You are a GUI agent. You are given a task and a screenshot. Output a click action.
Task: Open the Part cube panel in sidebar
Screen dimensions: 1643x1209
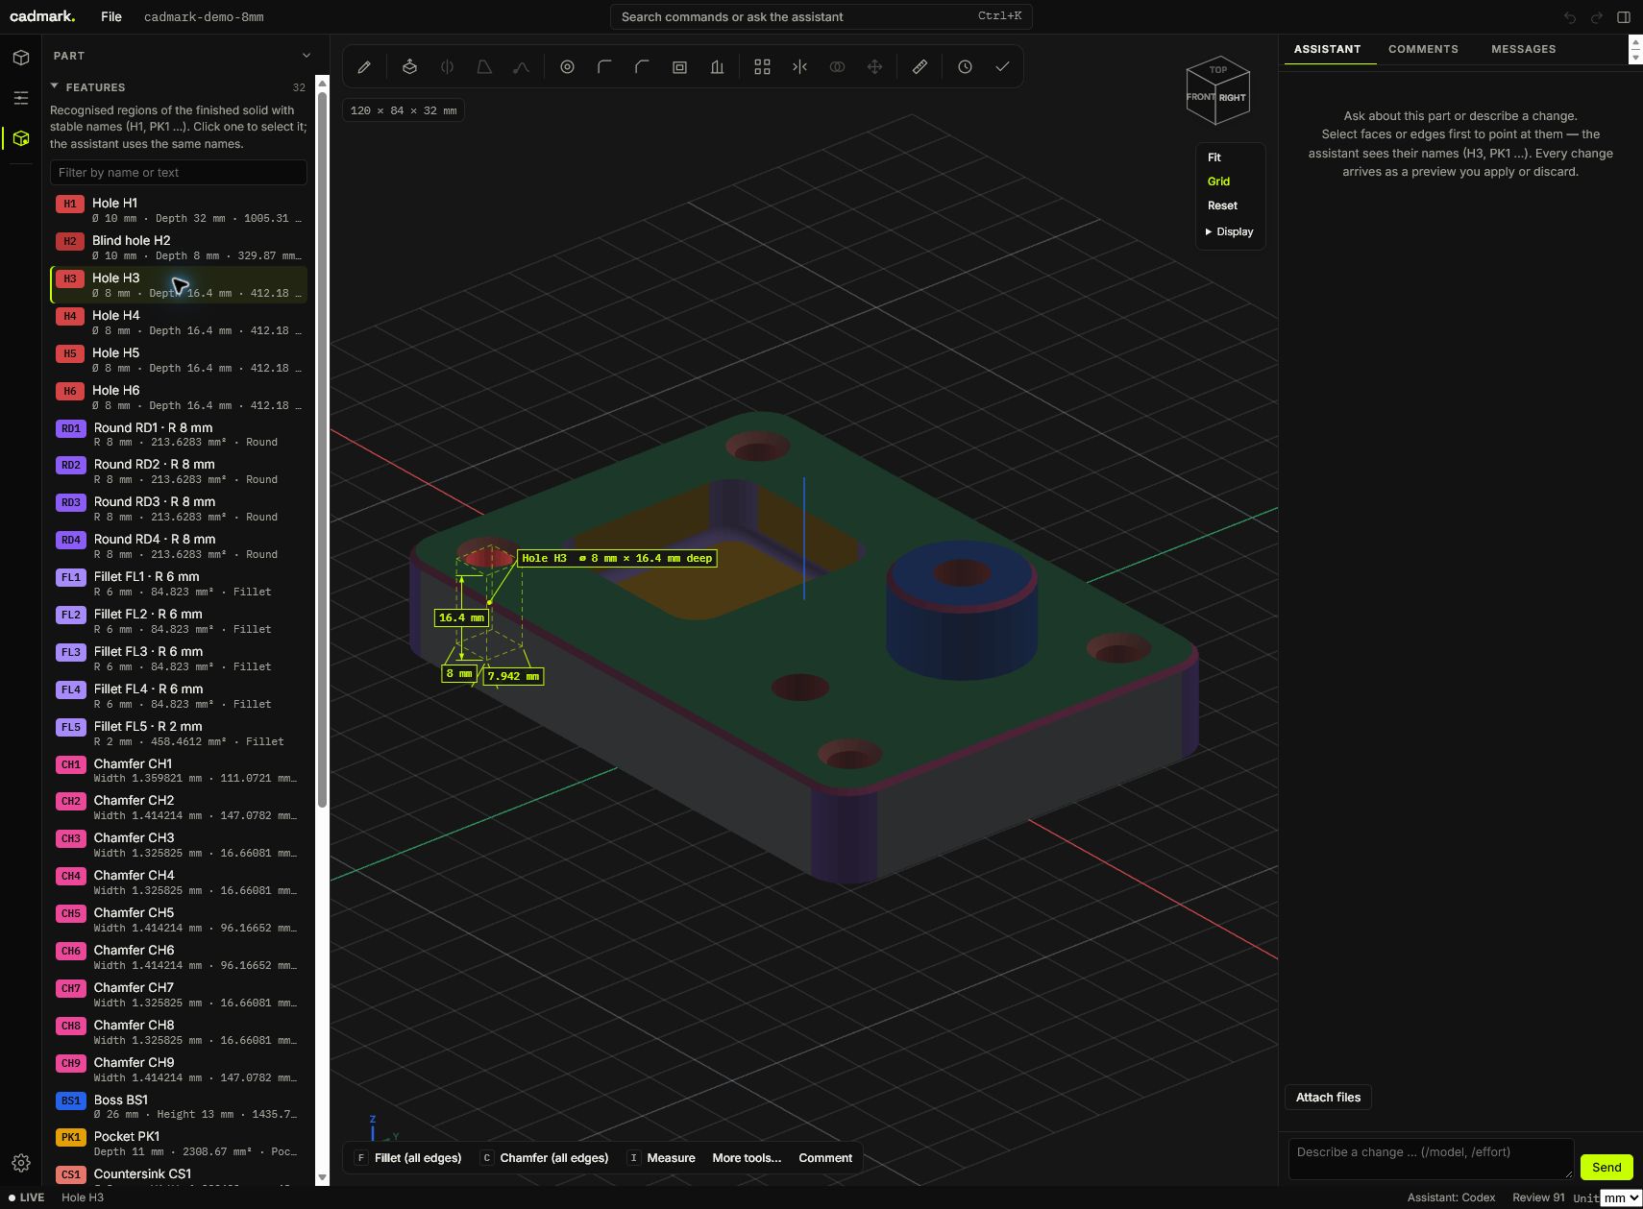pyautogui.click(x=21, y=58)
